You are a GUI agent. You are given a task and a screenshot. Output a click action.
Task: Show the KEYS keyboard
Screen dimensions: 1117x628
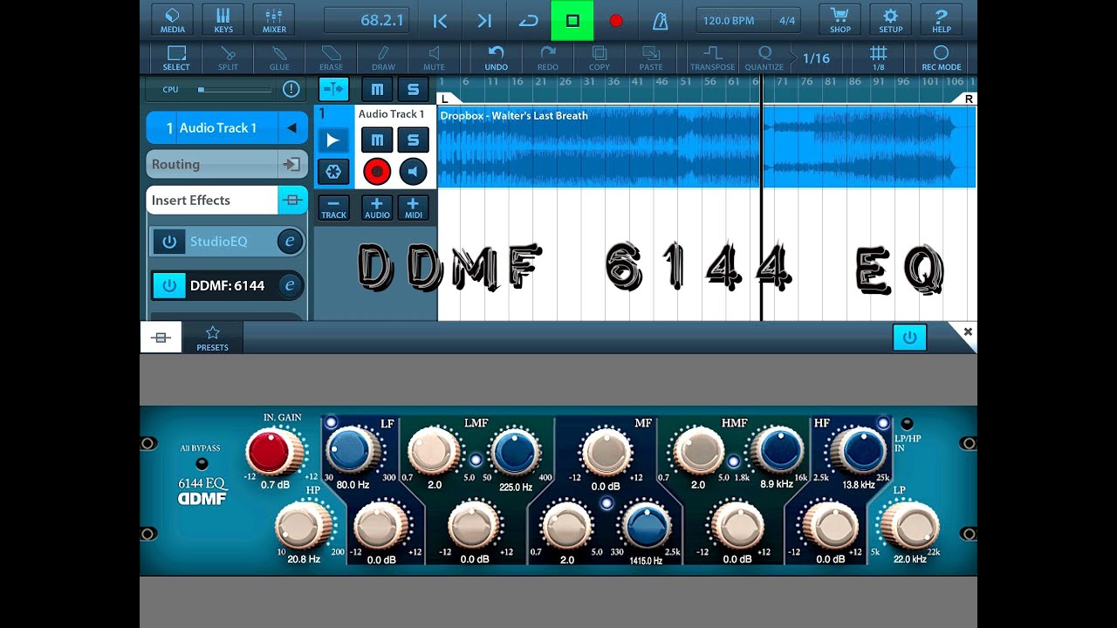tap(223, 19)
